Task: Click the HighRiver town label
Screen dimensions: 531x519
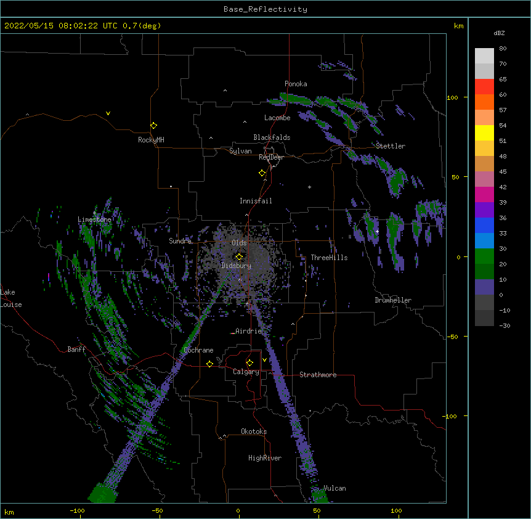Action: tap(265, 458)
